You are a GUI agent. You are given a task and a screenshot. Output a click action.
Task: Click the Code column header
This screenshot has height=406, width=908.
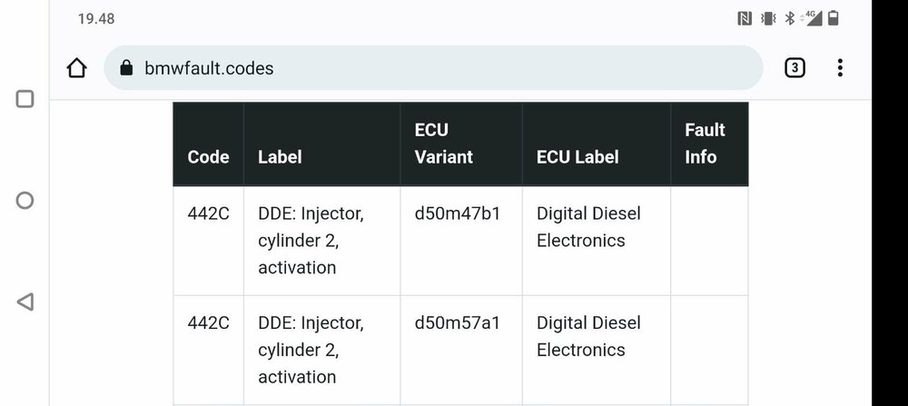point(208,156)
